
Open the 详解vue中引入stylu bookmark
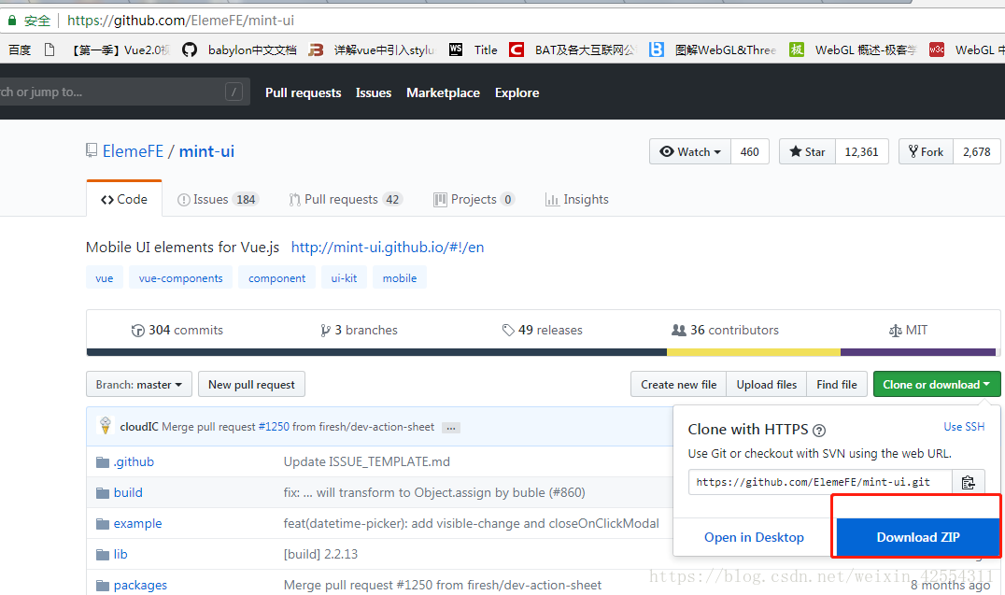[371, 50]
